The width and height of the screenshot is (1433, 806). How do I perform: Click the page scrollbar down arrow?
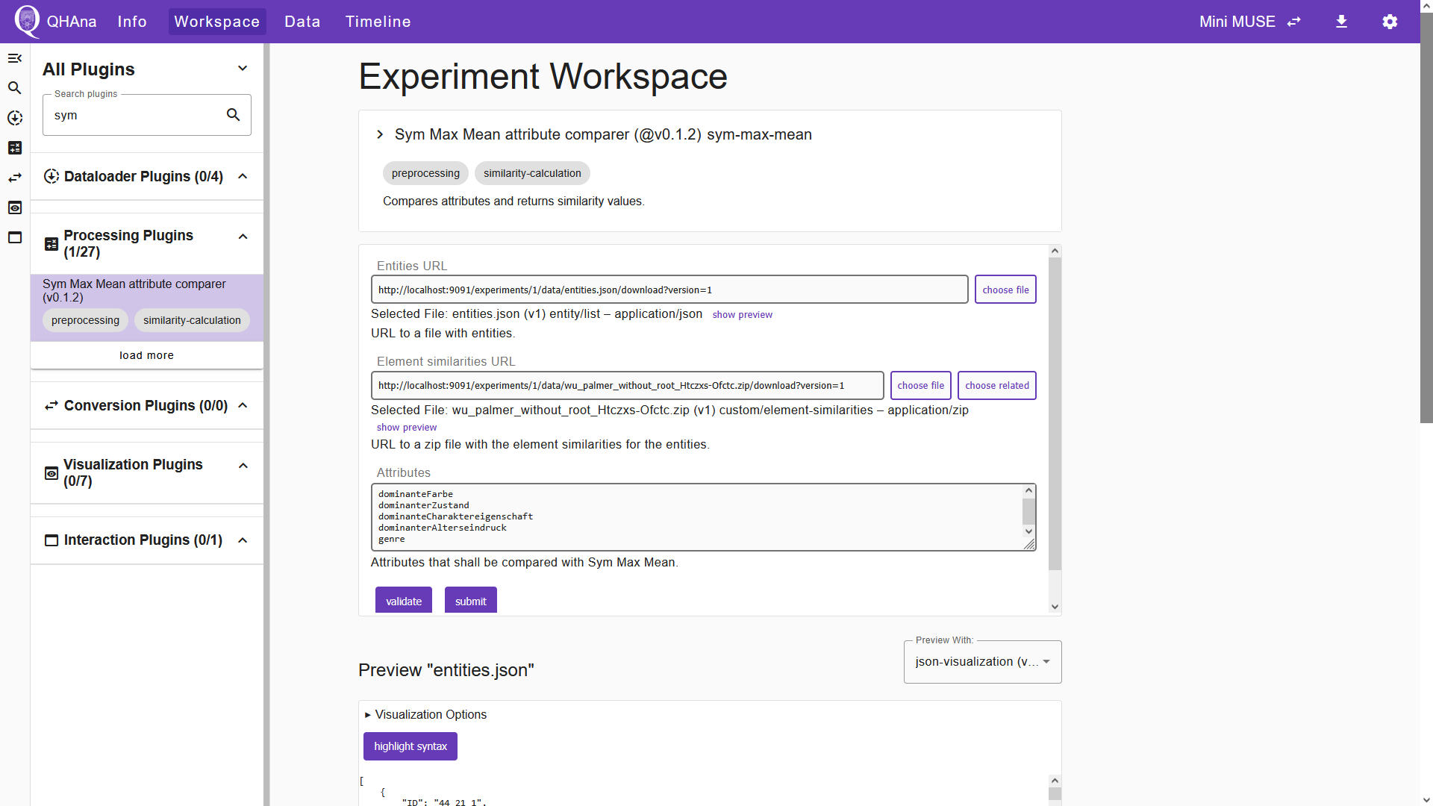pos(1426,799)
